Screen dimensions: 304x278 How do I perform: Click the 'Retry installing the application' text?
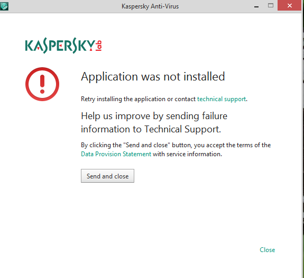click(x=123, y=99)
